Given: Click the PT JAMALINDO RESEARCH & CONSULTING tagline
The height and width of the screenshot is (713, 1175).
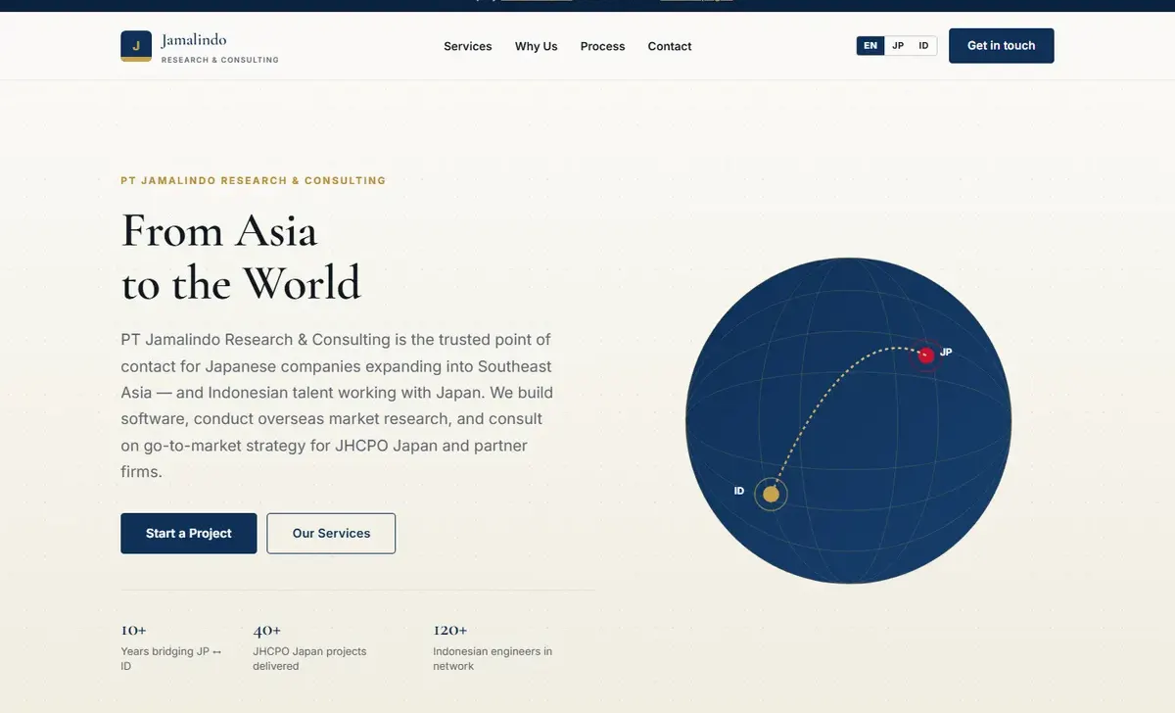Looking at the screenshot, I should pos(254,180).
